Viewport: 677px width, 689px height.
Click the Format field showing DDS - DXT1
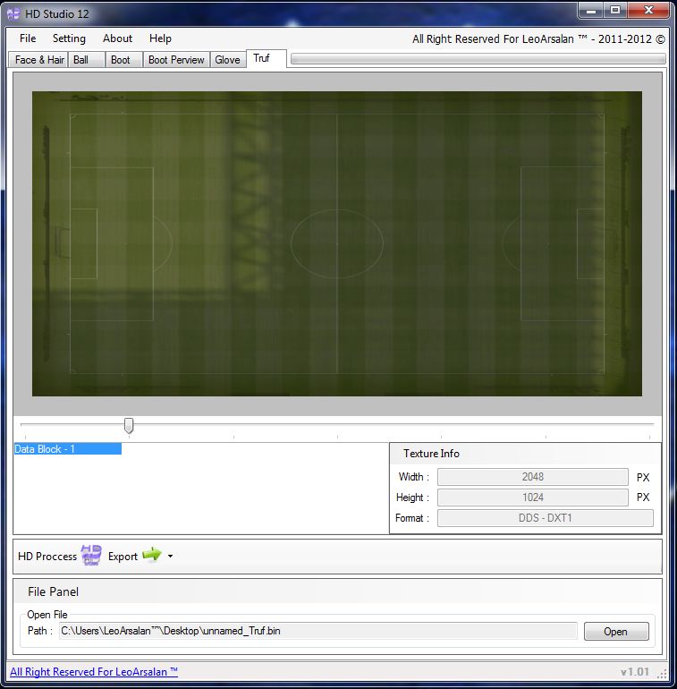[x=545, y=518]
